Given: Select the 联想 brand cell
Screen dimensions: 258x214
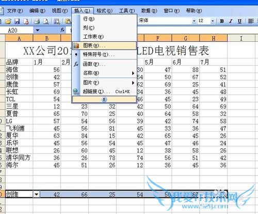Looking at the screenshot, I should tap(19, 150).
